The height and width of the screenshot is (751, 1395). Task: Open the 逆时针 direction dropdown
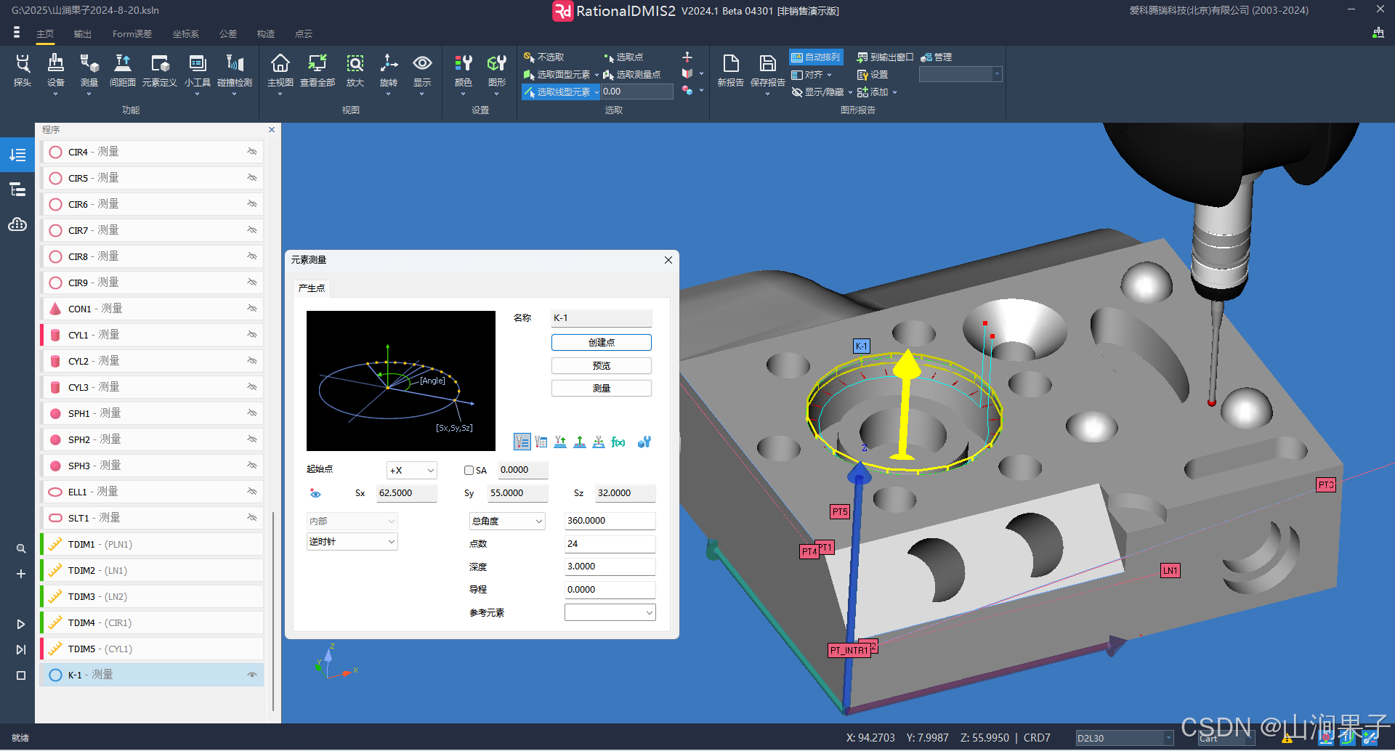coord(352,541)
